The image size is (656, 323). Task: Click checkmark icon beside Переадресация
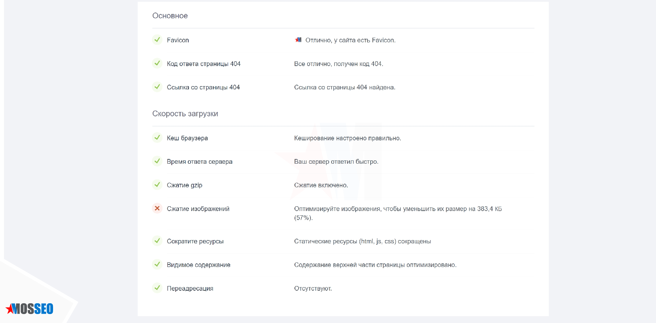click(157, 288)
